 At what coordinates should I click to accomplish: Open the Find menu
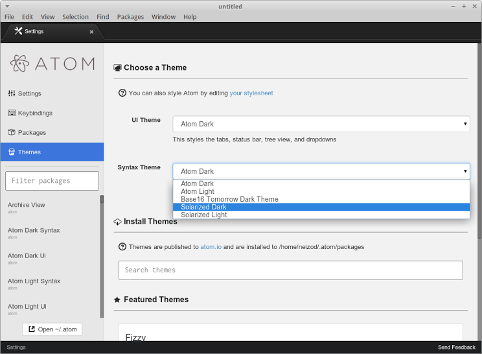[x=102, y=17]
